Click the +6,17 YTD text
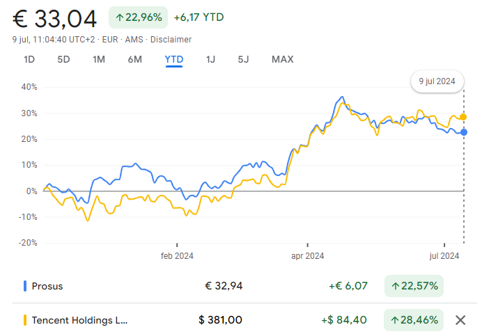The height and width of the screenshot is (334, 482). 199,17
